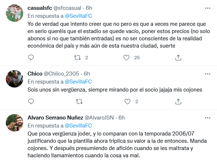
Task: Like the casualsfc tweet with 25 likes
Action: [x=126, y=57]
